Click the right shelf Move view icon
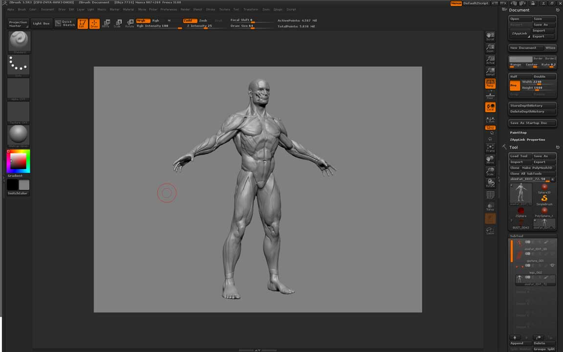Viewport: 563px width, 352px height. click(490, 159)
